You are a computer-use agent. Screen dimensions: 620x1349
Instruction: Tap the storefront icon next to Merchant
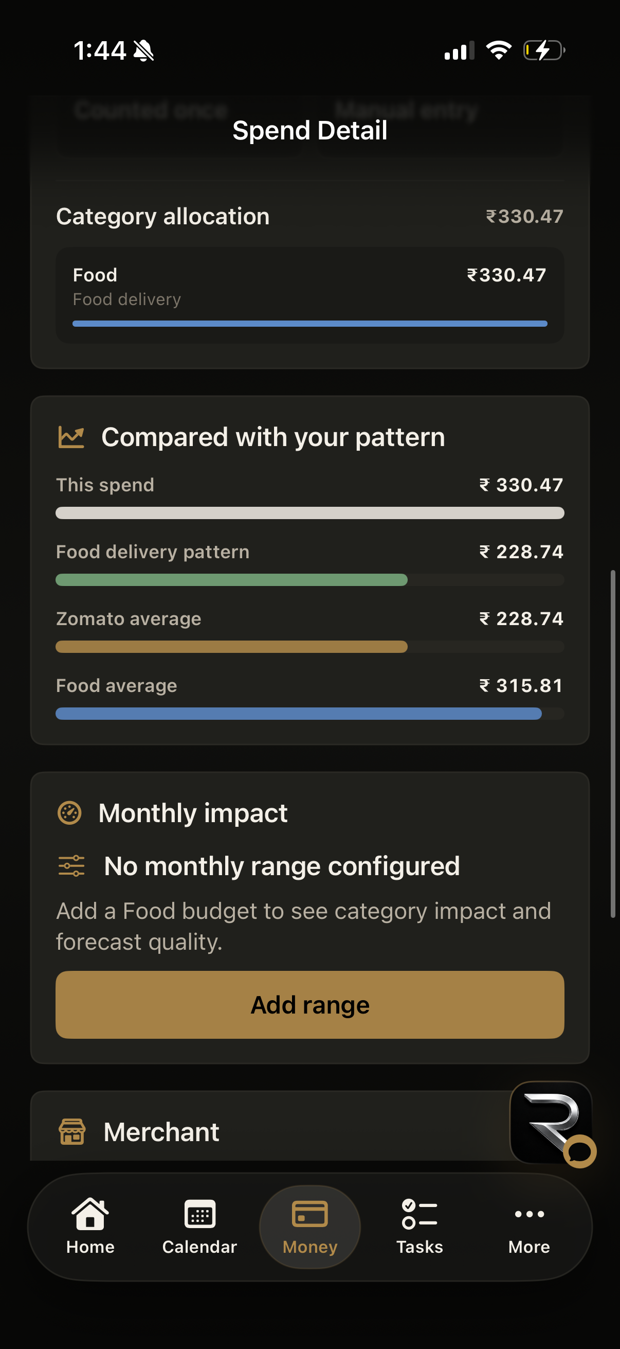tap(71, 1132)
